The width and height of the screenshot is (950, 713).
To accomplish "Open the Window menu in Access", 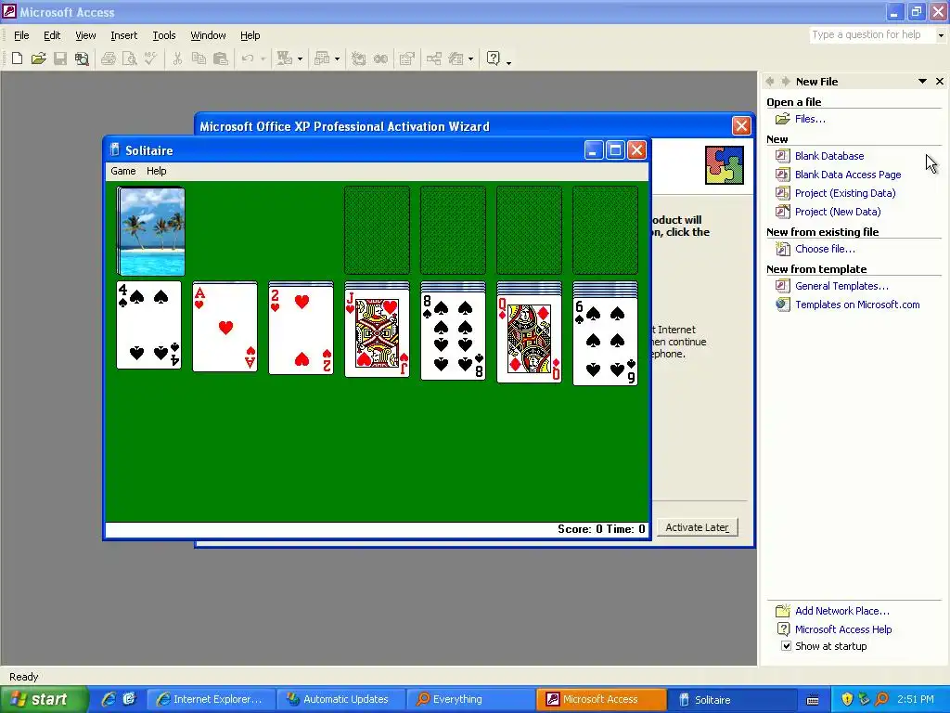I will pos(208,35).
